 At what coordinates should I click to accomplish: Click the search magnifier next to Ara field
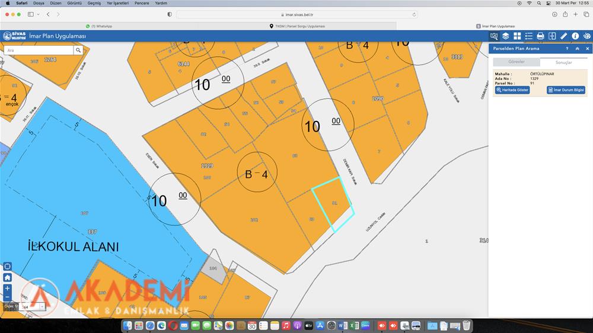[78, 50]
